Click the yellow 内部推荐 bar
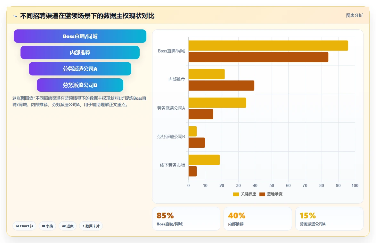The image size is (376, 243). pyautogui.click(x=207, y=74)
